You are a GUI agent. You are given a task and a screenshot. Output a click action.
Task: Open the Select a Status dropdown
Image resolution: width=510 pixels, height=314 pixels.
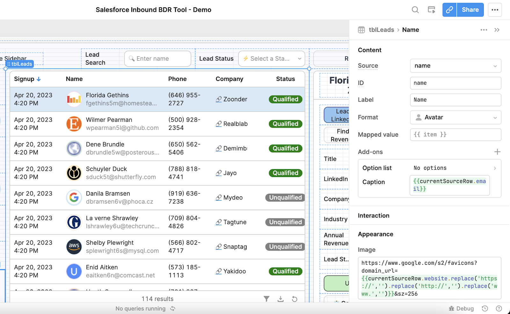272,59
